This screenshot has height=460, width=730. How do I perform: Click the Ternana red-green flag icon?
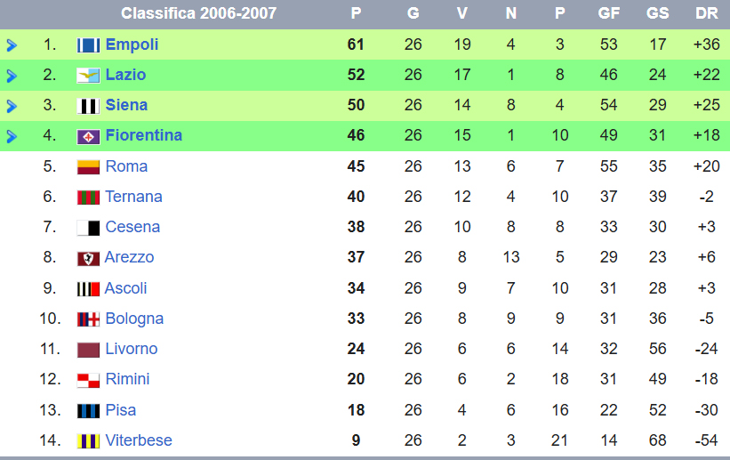[x=88, y=198]
